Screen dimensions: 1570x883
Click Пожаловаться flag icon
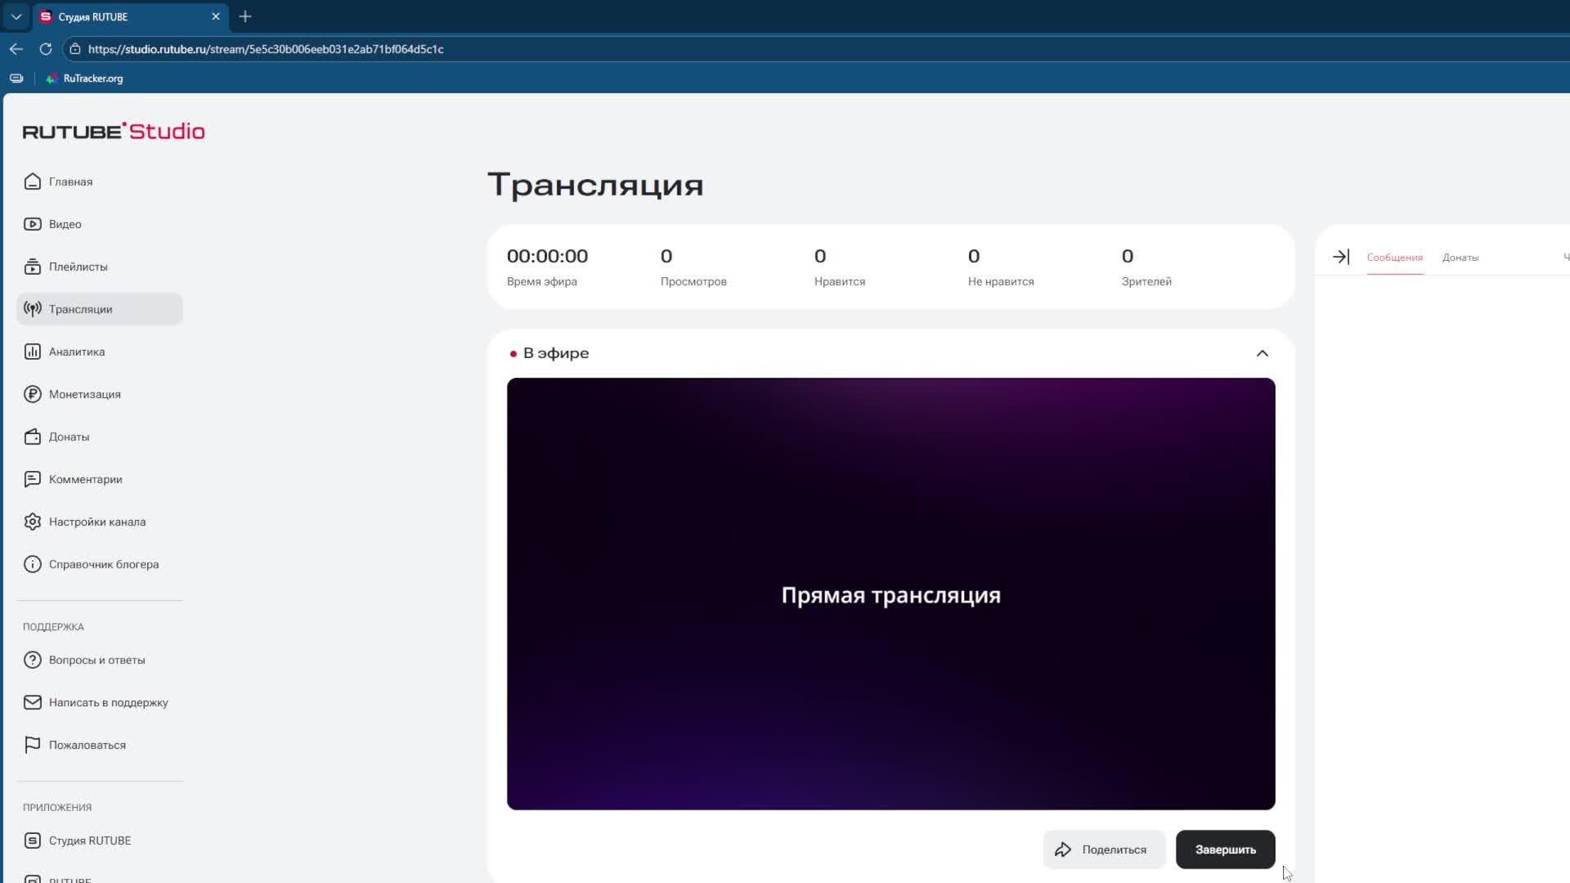coord(33,745)
